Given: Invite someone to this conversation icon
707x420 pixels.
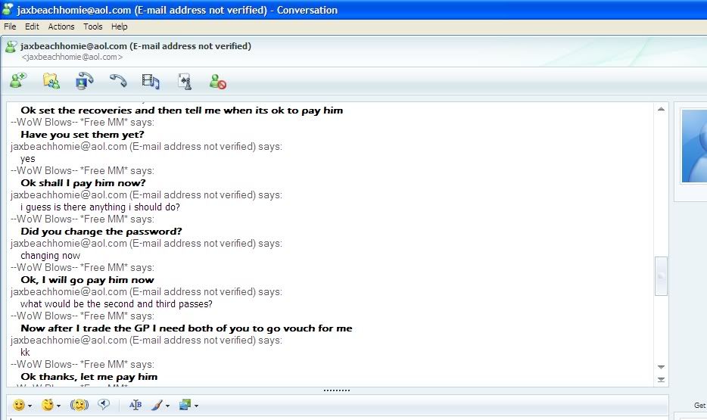Looking at the screenshot, I should [18, 81].
